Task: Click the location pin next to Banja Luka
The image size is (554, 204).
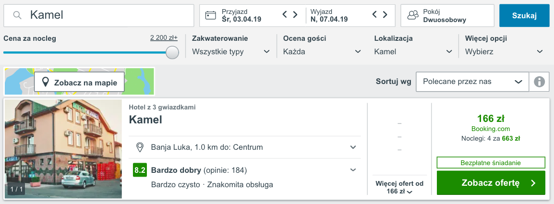Action: pyautogui.click(x=140, y=147)
